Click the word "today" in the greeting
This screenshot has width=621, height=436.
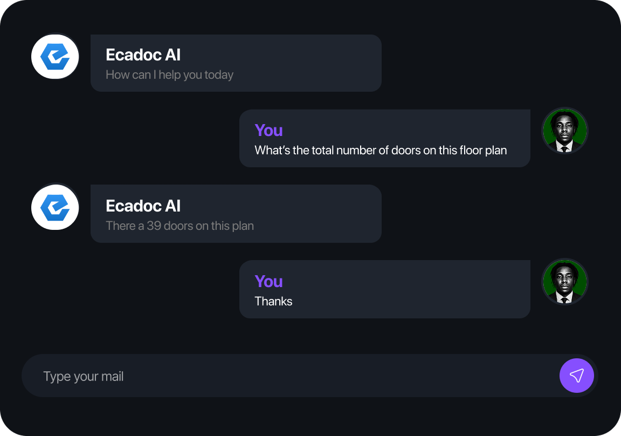click(x=219, y=75)
